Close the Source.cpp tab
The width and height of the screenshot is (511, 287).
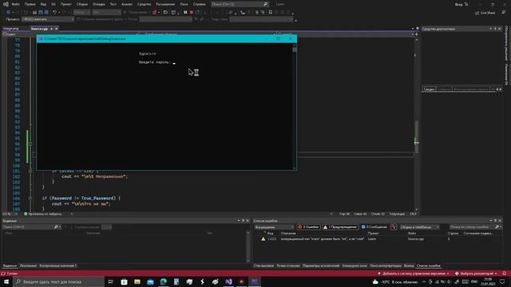pos(57,29)
